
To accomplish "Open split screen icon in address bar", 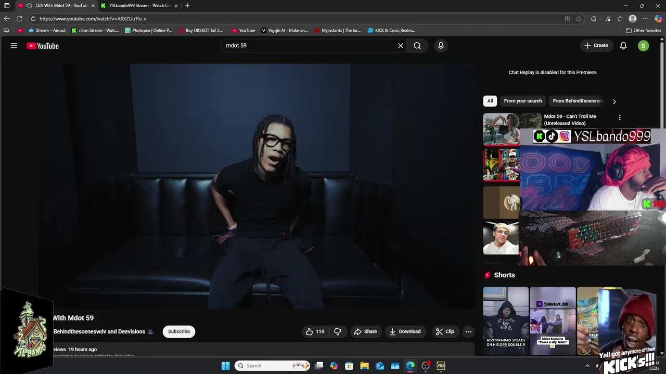I will tap(568, 19).
